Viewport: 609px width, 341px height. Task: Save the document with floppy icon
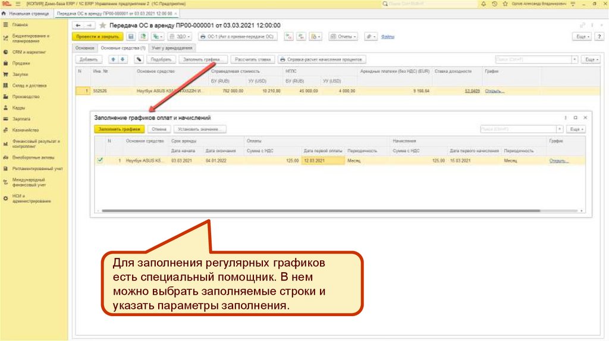tap(131, 36)
